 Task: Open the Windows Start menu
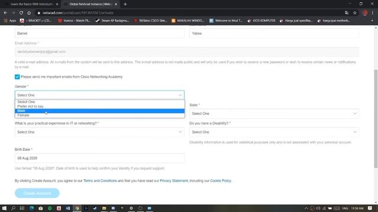(x=4, y=208)
